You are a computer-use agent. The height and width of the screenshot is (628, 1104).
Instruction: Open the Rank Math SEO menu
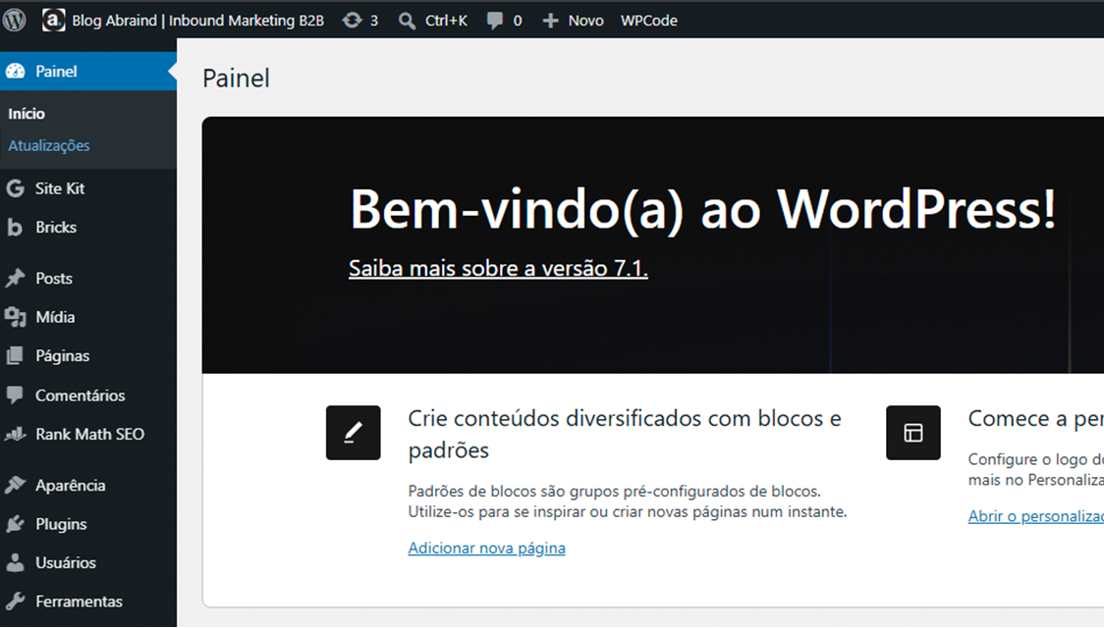(88, 434)
